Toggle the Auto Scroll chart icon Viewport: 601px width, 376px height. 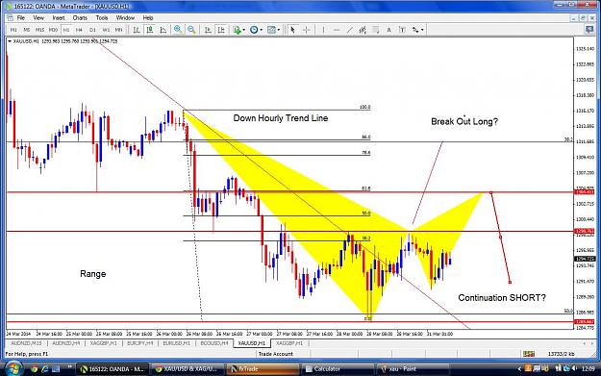tap(208, 30)
